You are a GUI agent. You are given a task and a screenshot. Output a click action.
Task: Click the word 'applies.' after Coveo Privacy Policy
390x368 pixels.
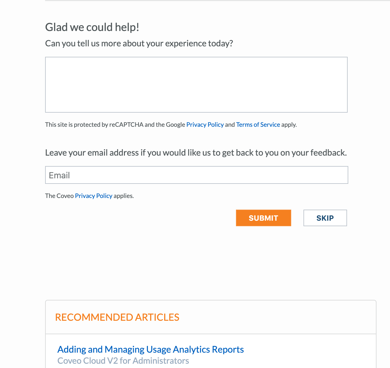point(124,196)
